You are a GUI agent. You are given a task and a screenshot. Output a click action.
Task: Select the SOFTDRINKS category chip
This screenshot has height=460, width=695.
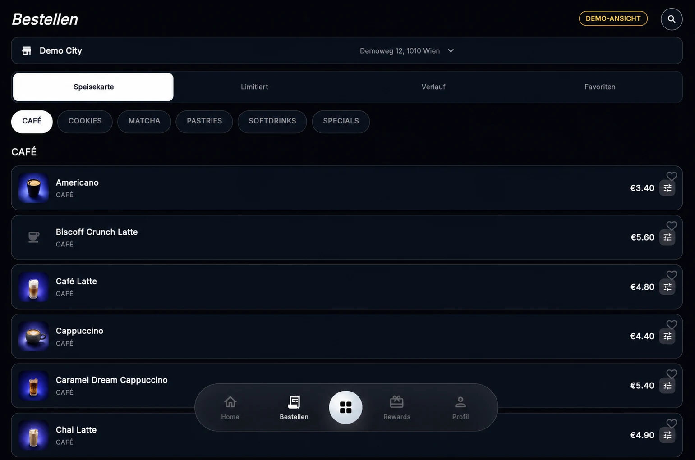click(272, 121)
